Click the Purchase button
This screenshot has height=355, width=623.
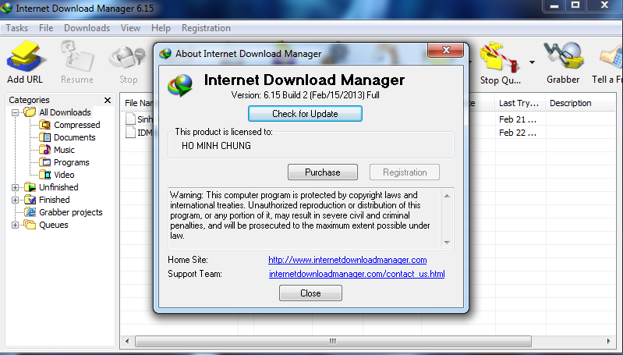pos(323,172)
